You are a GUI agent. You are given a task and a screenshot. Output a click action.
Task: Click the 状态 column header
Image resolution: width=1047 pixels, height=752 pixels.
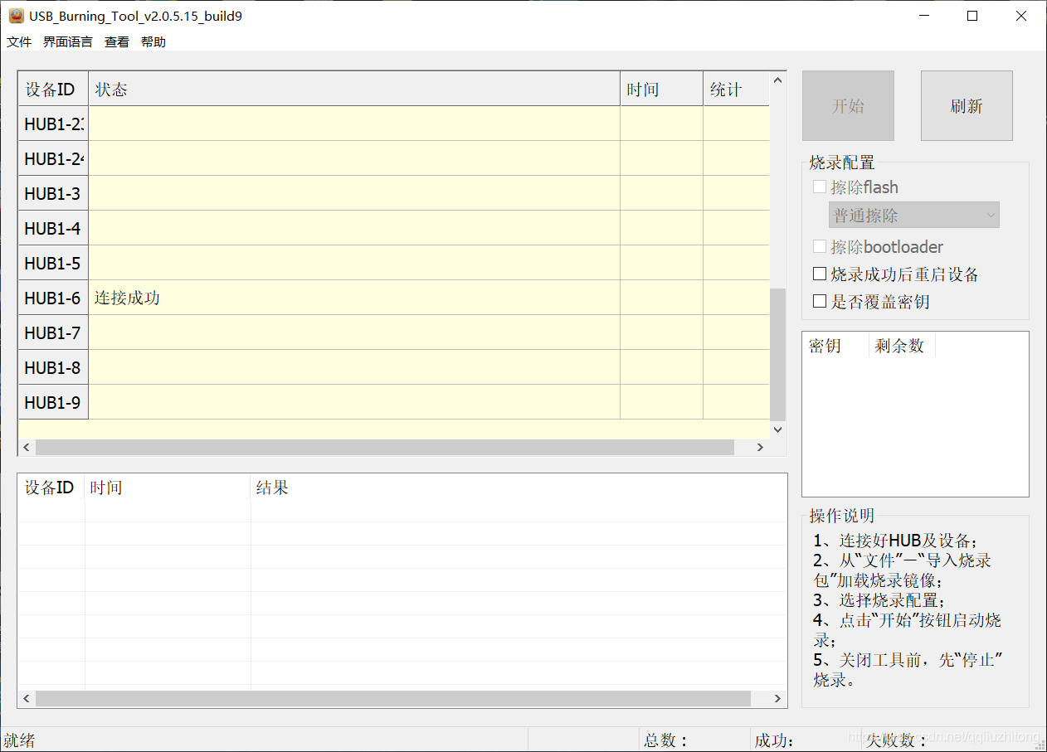point(109,89)
